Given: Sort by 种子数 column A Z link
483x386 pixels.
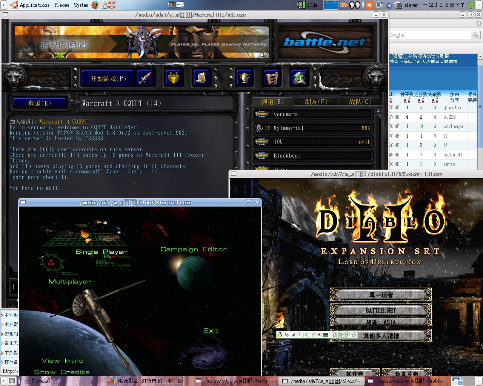Looking at the screenshot, I should (407, 100).
